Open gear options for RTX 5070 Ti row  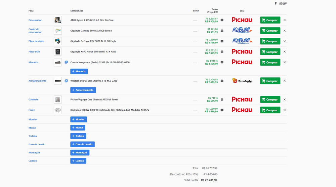(222, 41)
